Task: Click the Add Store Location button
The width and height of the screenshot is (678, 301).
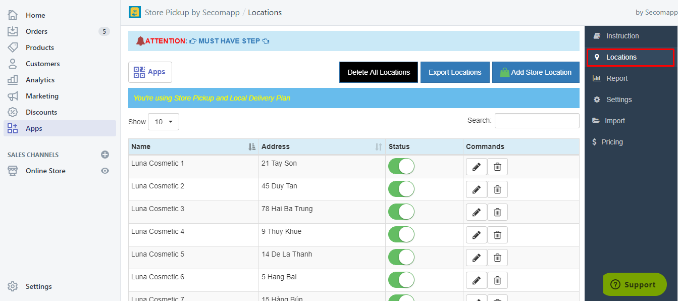Action: (x=536, y=72)
